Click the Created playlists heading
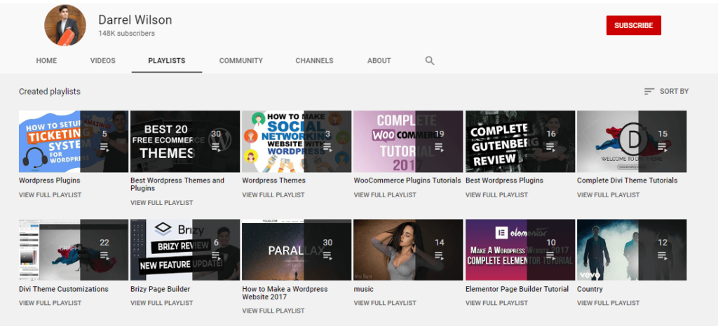 [50, 92]
